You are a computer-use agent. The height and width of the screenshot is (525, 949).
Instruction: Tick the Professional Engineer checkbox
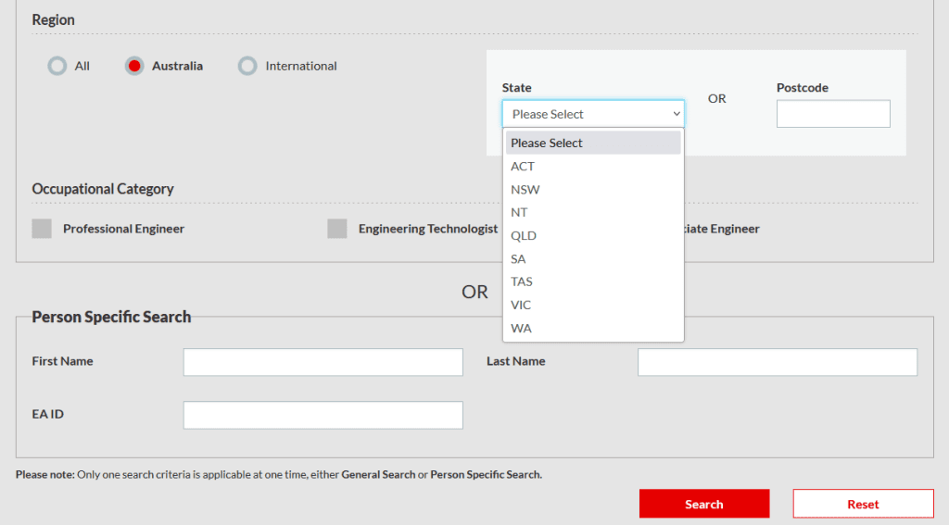pos(42,229)
